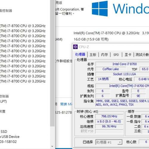Click the 型号 value E

pos(138,91)
